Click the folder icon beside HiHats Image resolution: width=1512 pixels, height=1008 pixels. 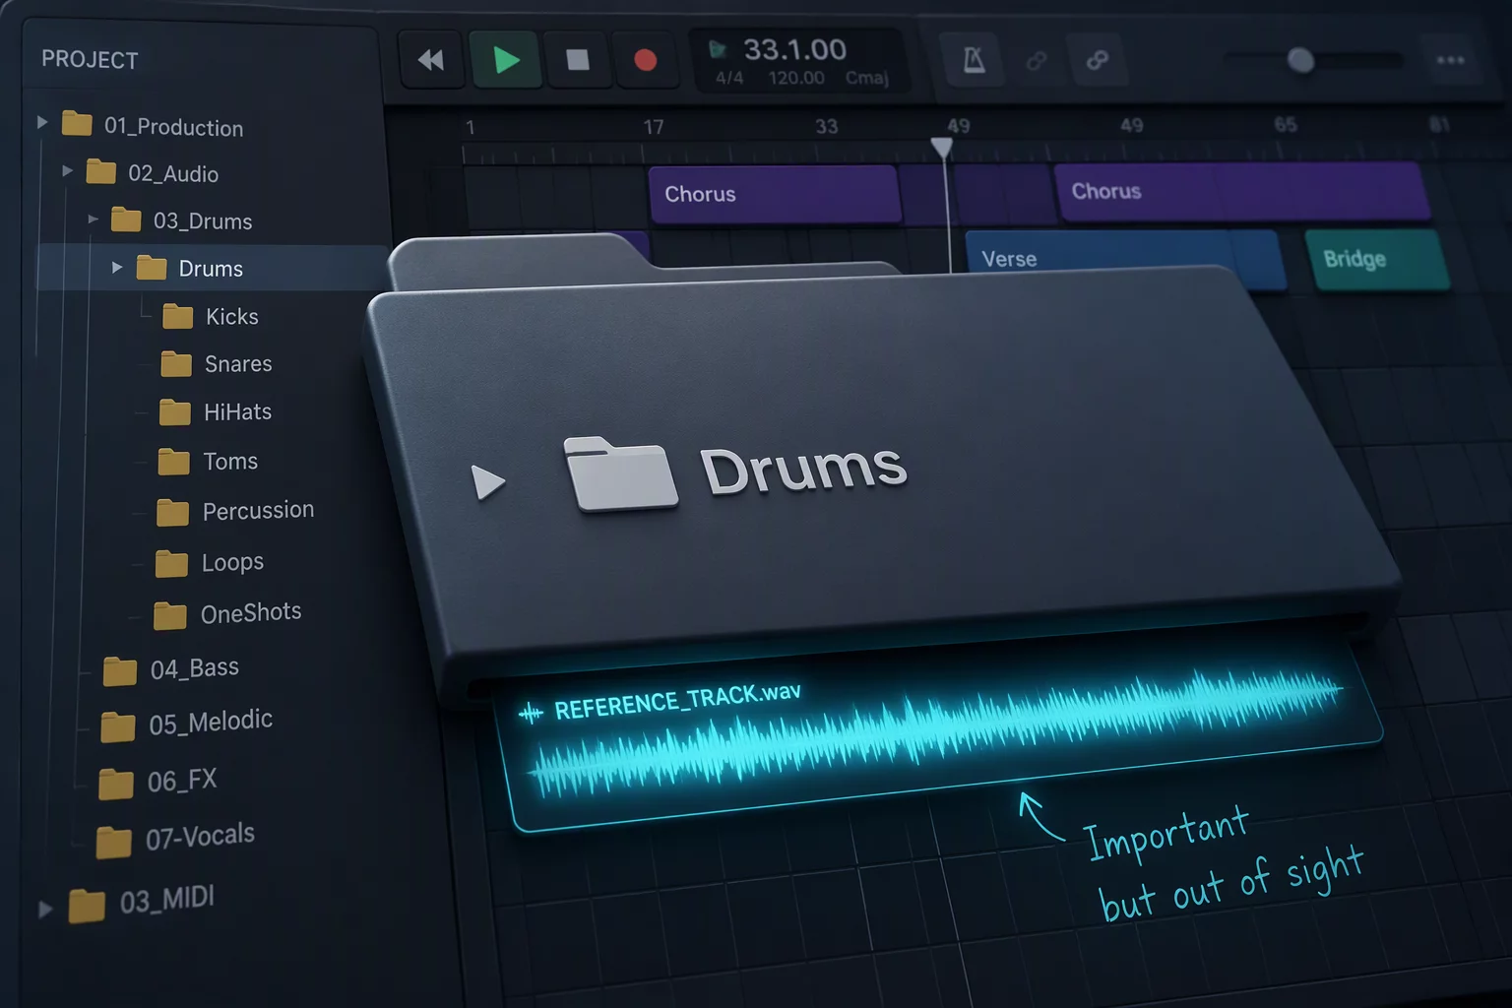pos(175,411)
